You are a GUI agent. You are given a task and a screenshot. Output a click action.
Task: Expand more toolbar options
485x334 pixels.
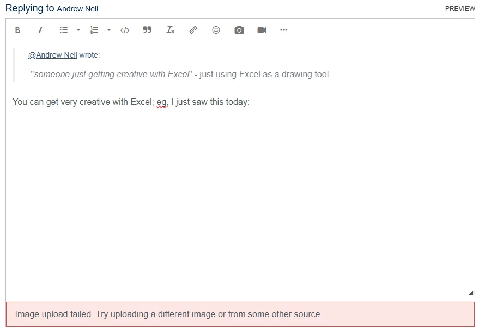(283, 30)
